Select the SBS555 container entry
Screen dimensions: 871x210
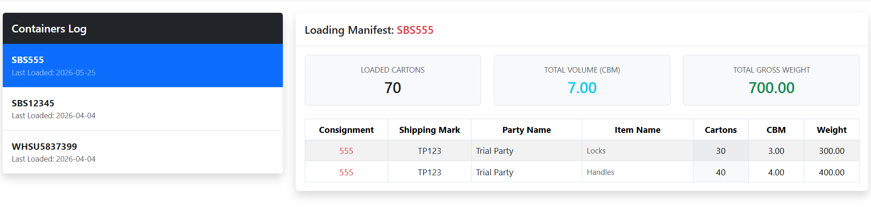tap(143, 65)
